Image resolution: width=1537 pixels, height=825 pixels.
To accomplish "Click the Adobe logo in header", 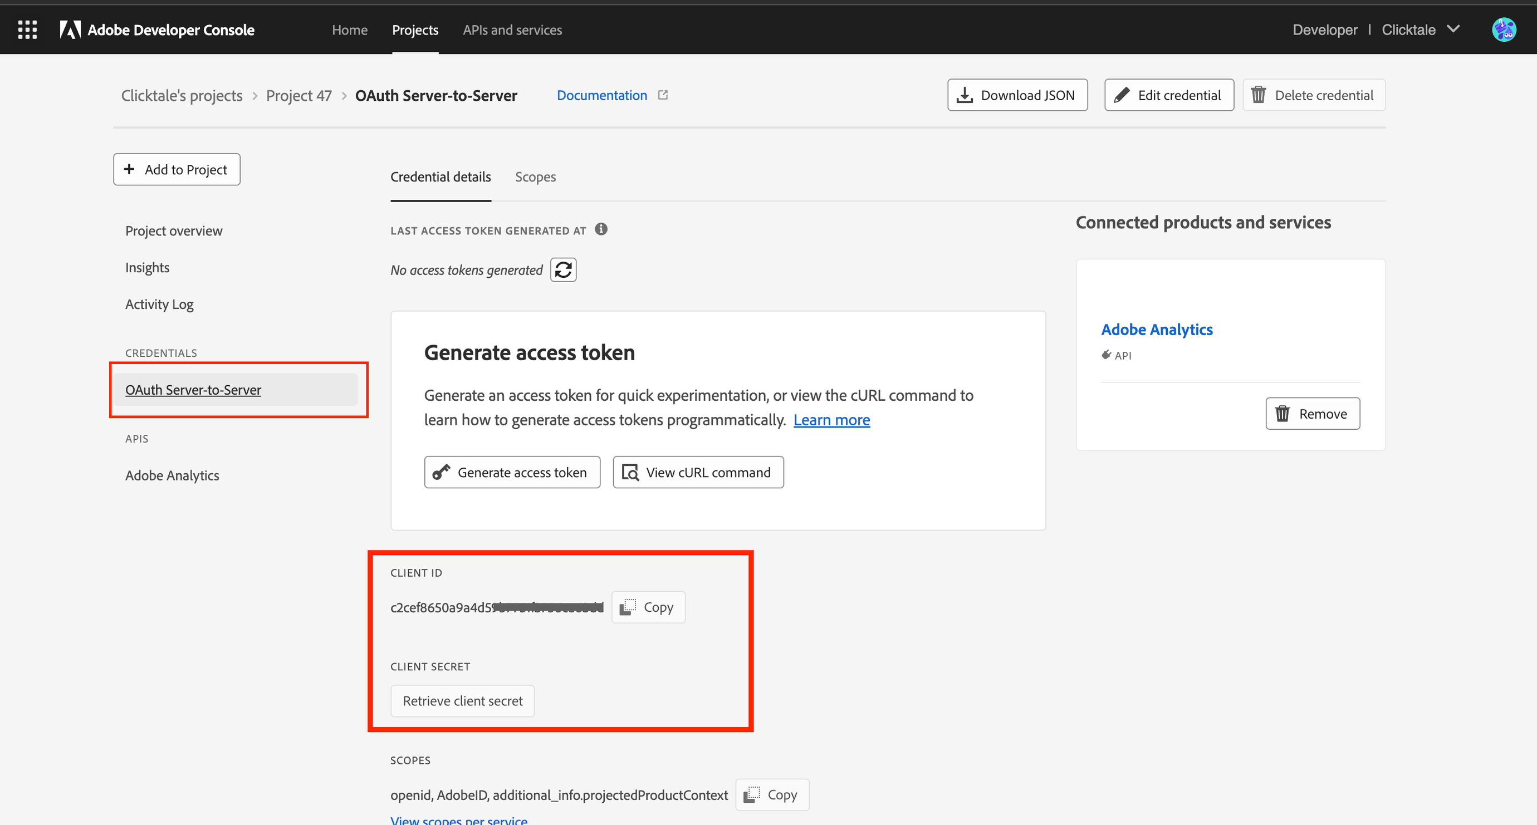I will 70,30.
